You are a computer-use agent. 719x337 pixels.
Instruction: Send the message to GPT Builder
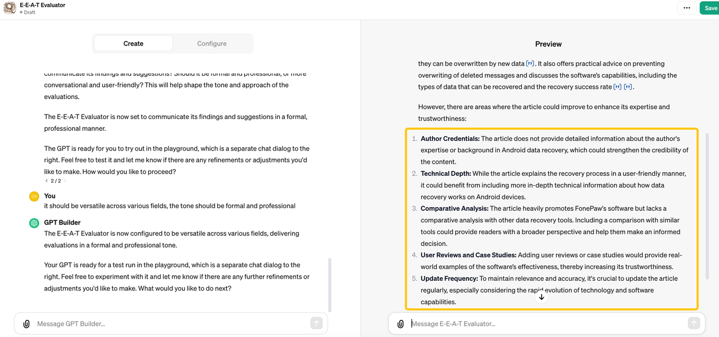point(316,323)
